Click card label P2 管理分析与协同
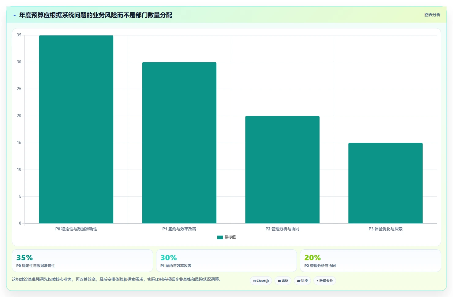The height and width of the screenshot is (297, 453). click(320, 266)
